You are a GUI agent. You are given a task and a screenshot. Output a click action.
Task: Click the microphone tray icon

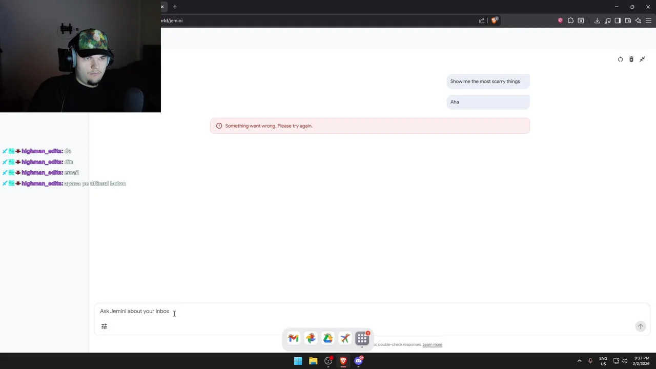point(590,361)
